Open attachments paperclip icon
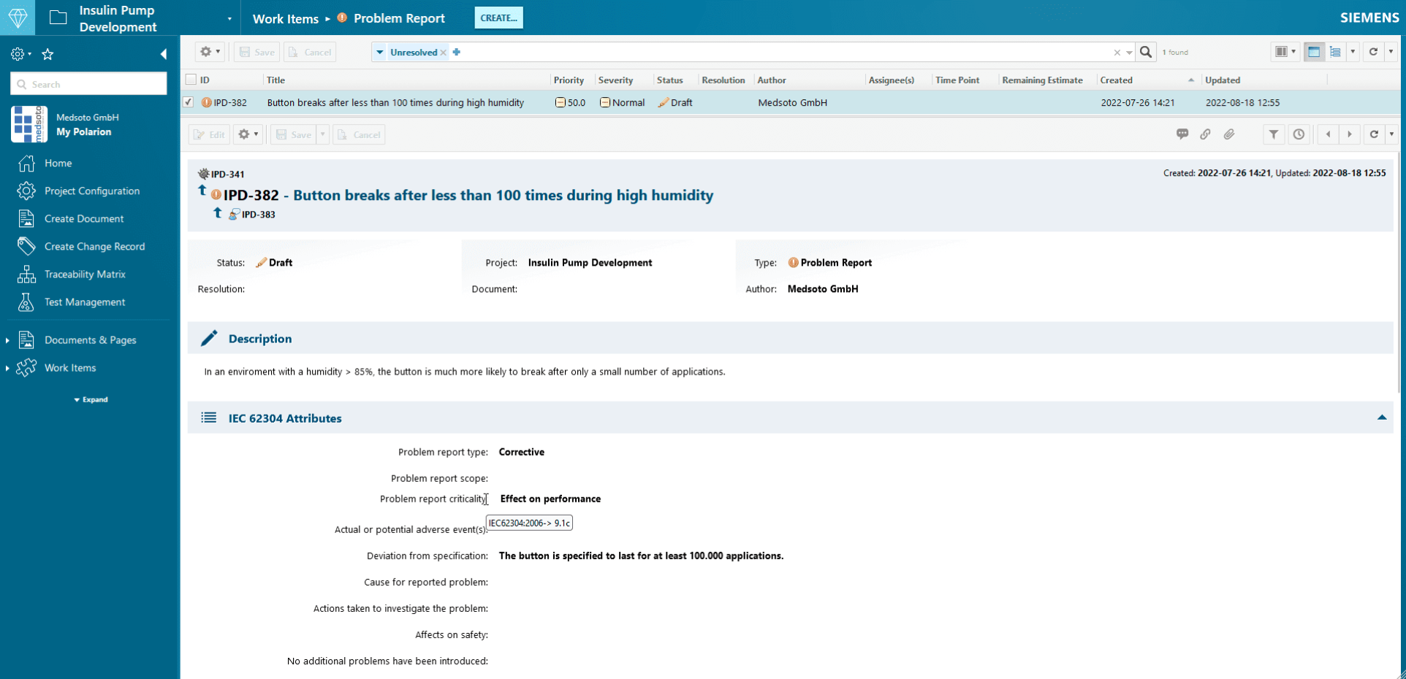This screenshot has width=1406, height=679. pyautogui.click(x=1229, y=134)
